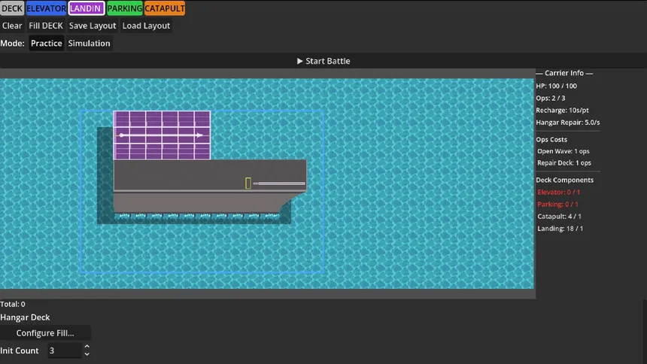
Task: Click the catapult track on the deck
Action: click(280, 183)
